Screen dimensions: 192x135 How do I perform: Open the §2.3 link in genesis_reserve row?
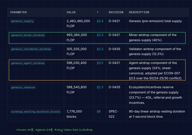pyautogui.click(x=100, y=87)
